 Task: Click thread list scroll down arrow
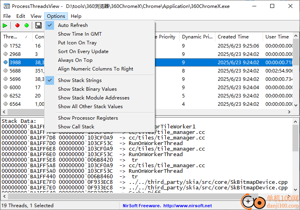click(x=296, y=105)
